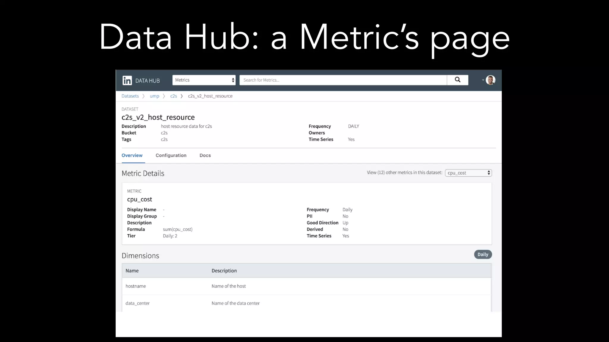Click the 'View (12) other metrics' label
The height and width of the screenshot is (342, 609).
(x=404, y=172)
